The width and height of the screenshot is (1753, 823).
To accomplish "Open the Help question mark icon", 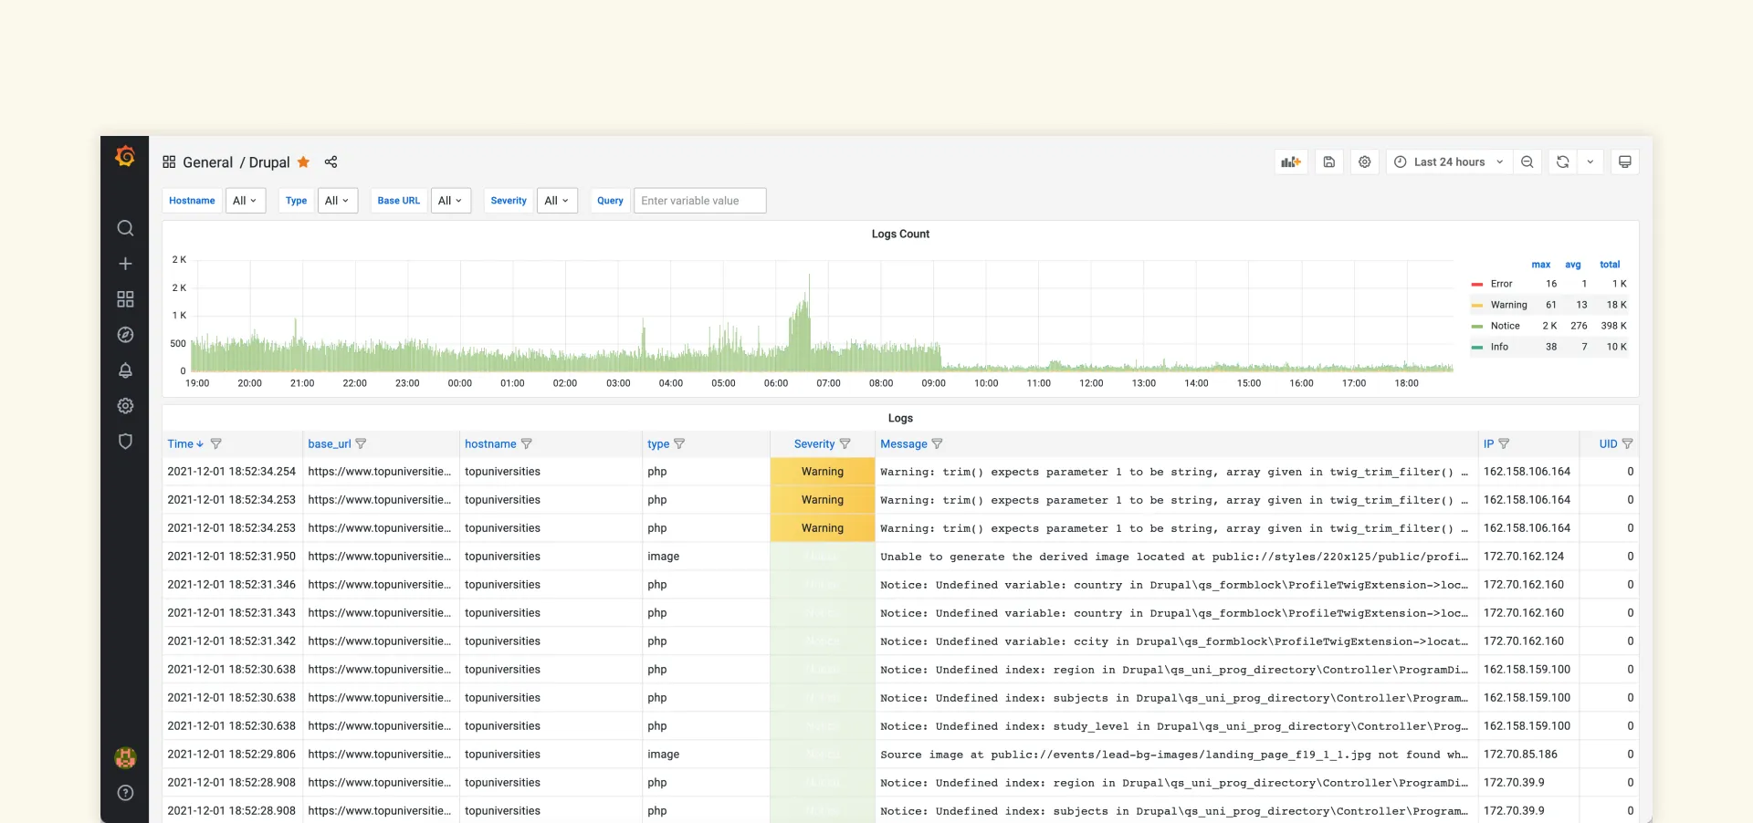I will coord(125,793).
